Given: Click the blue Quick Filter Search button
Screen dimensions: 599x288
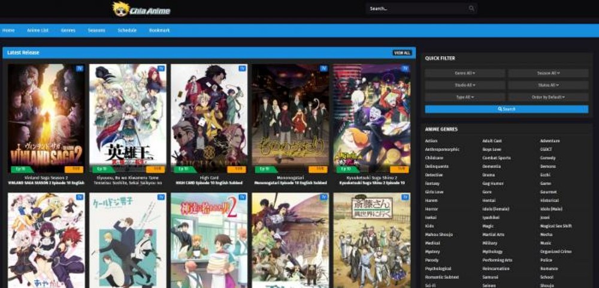Looking at the screenshot, I should point(507,109).
